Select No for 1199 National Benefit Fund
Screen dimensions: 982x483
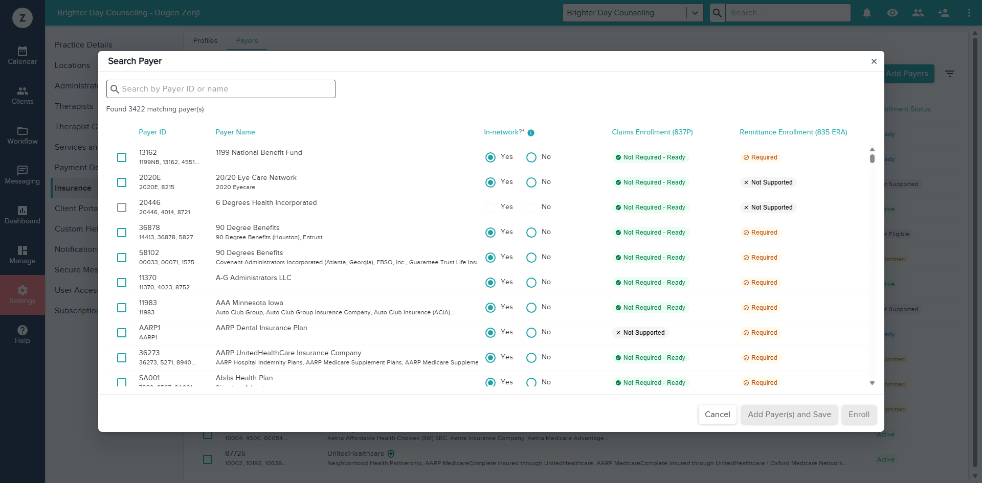tap(531, 157)
